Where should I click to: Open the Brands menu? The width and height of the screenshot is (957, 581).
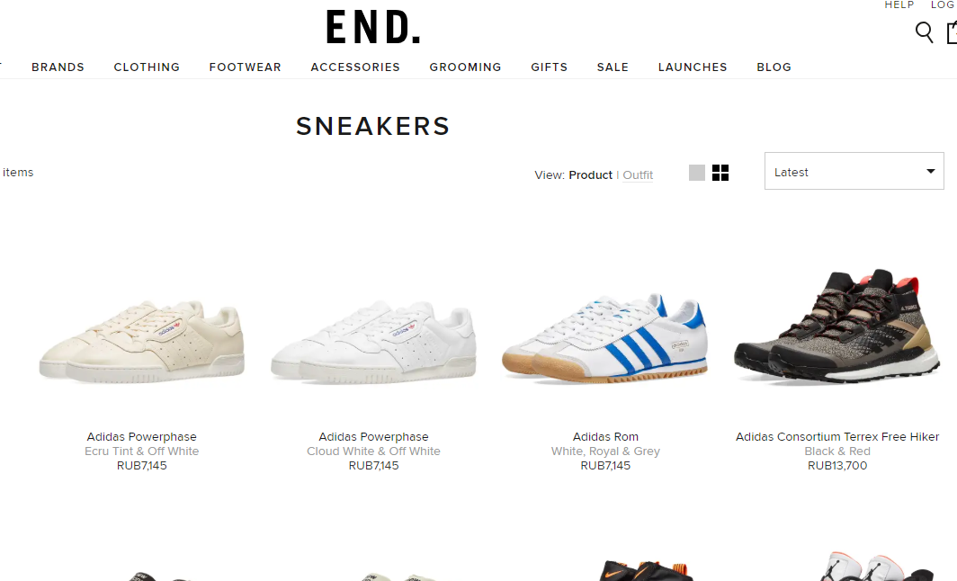(x=58, y=67)
